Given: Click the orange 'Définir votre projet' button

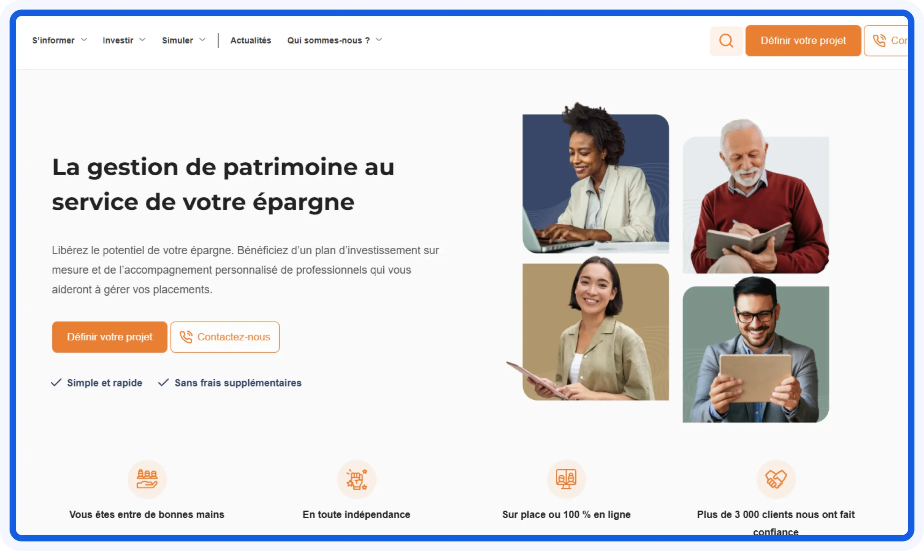Looking at the screenshot, I should pos(110,336).
